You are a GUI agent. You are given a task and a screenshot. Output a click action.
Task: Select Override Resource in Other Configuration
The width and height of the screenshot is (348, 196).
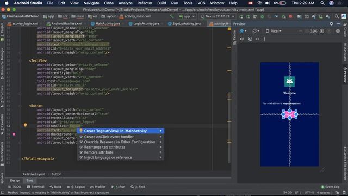[121, 142]
